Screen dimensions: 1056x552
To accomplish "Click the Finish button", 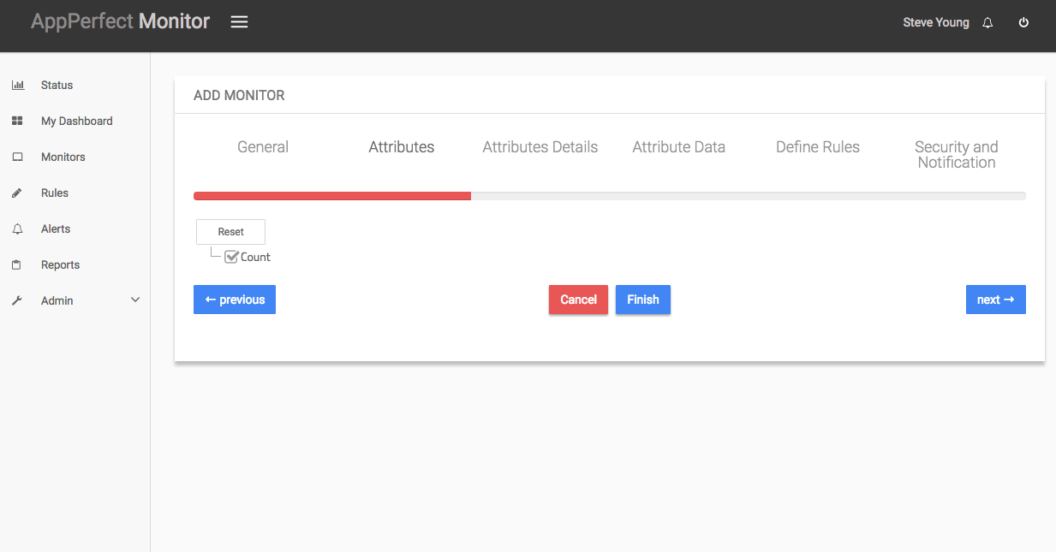I will 643,300.
